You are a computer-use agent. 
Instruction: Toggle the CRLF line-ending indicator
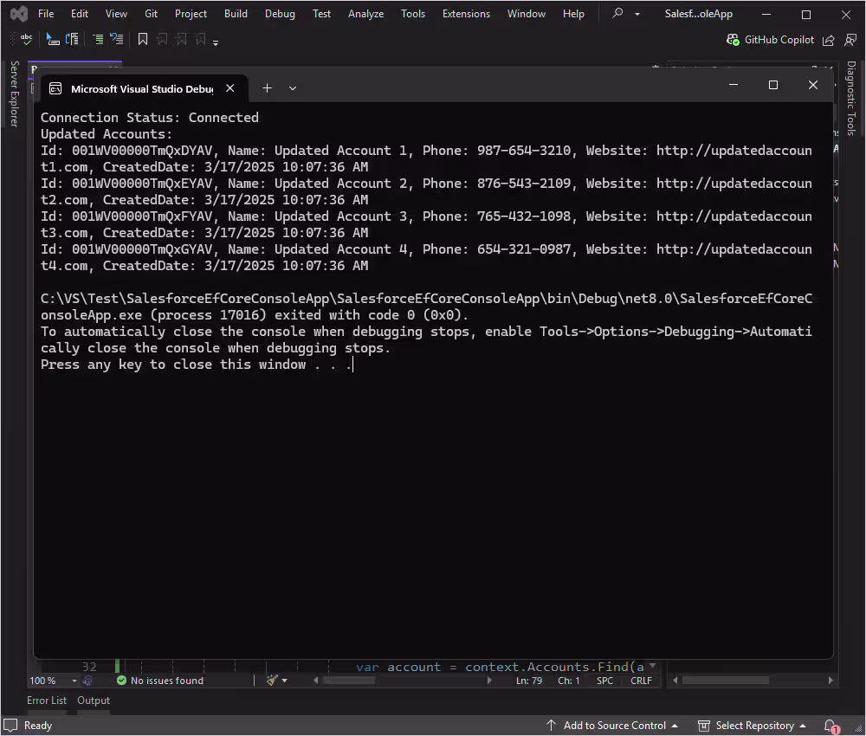click(x=641, y=680)
